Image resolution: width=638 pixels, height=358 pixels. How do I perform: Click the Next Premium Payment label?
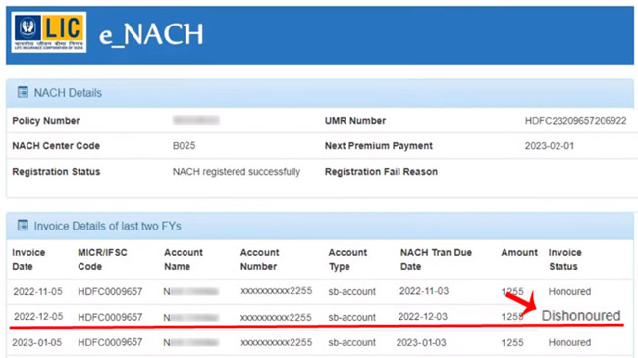pyautogui.click(x=379, y=145)
